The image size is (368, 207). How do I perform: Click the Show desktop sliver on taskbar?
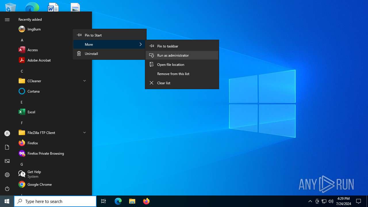click(367, 201)
